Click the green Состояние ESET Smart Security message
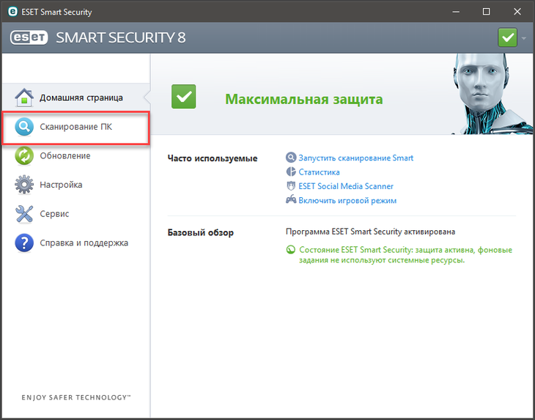The height and width of the screenshot is (420, 535). (x=405, y=255)
